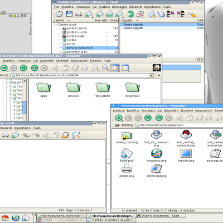The image size is (223, 223).
Task: Go home in the Desktop/nuovi Konqueror window
Action: [148, 118]
